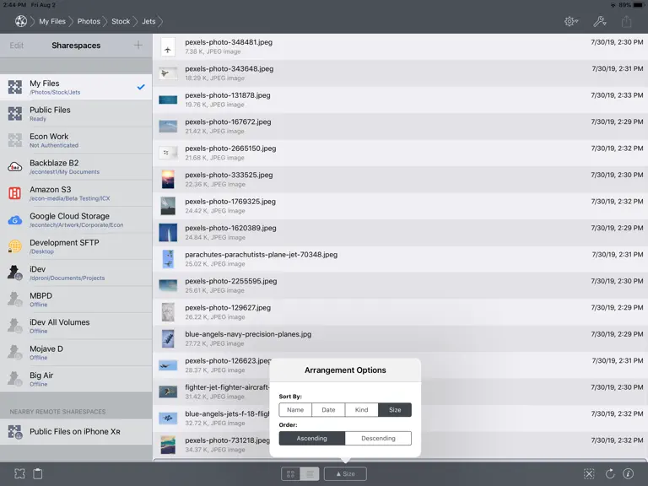The width and height of the screenshot is (648, 486).
Task: Set order to Descending
Action: 378,438
